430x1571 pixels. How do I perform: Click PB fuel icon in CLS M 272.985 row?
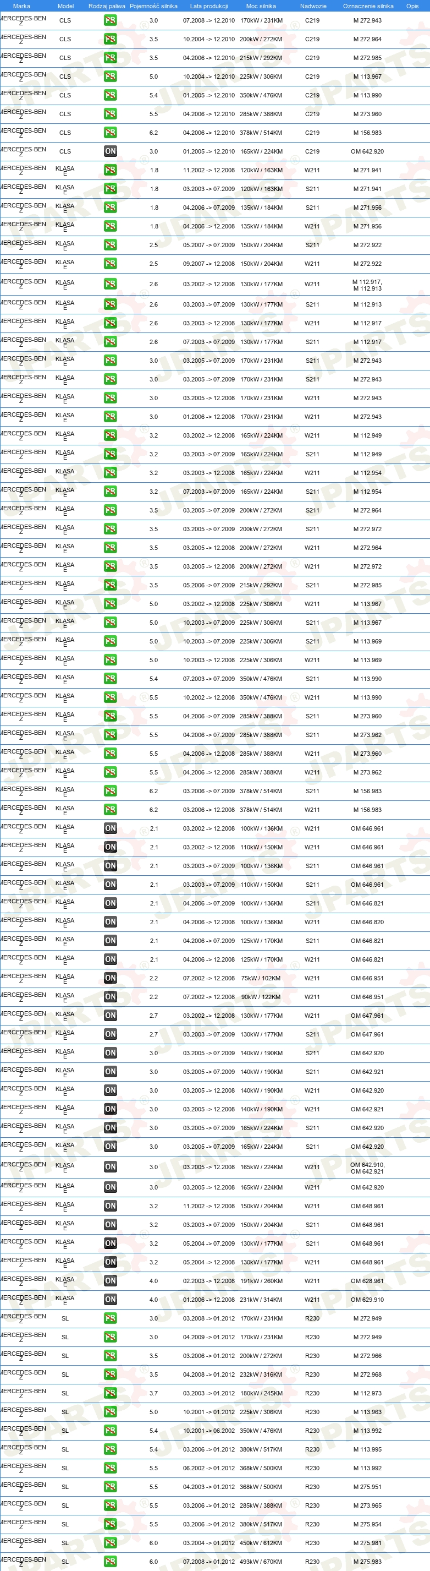110,58
